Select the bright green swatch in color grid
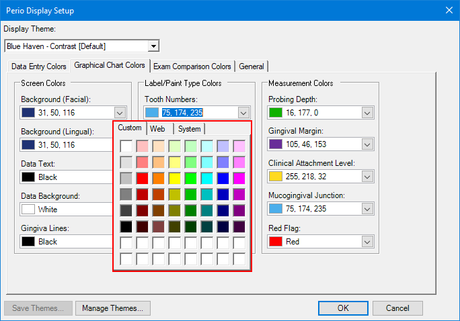Image resolution: width=460 pixels, height=321 pixels. pos(191,178)
